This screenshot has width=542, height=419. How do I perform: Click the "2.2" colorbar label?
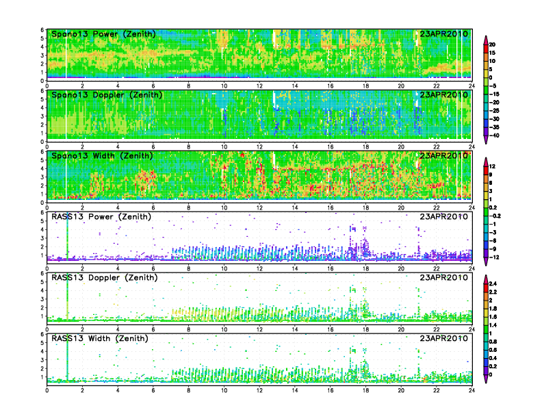493,292
